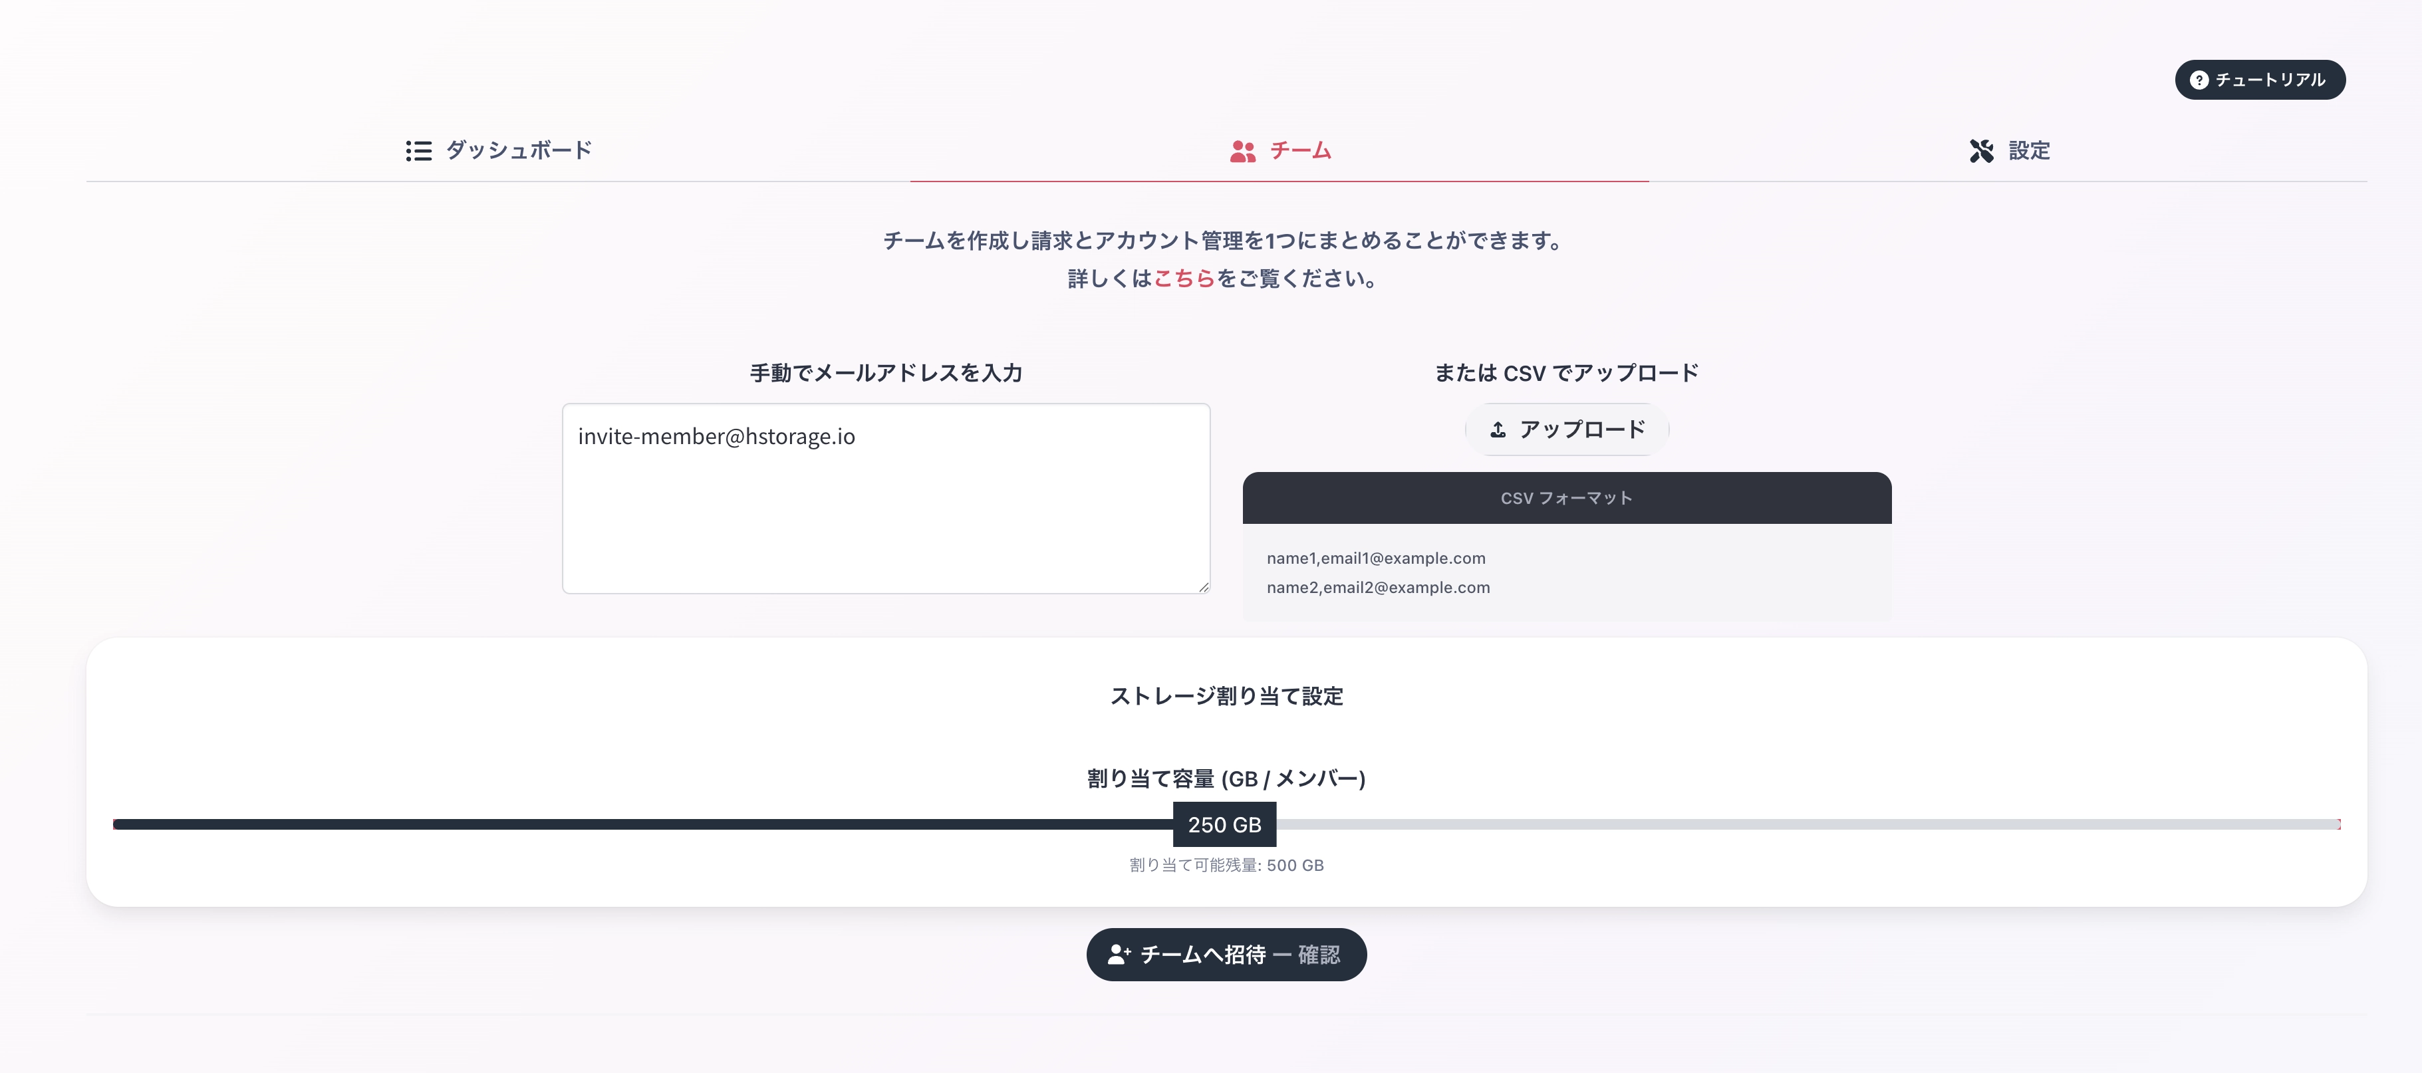Click the person-add icon on the invite button
Screen dimensions: 2422x1073
pyautogui.click(x=1119, y=954)
